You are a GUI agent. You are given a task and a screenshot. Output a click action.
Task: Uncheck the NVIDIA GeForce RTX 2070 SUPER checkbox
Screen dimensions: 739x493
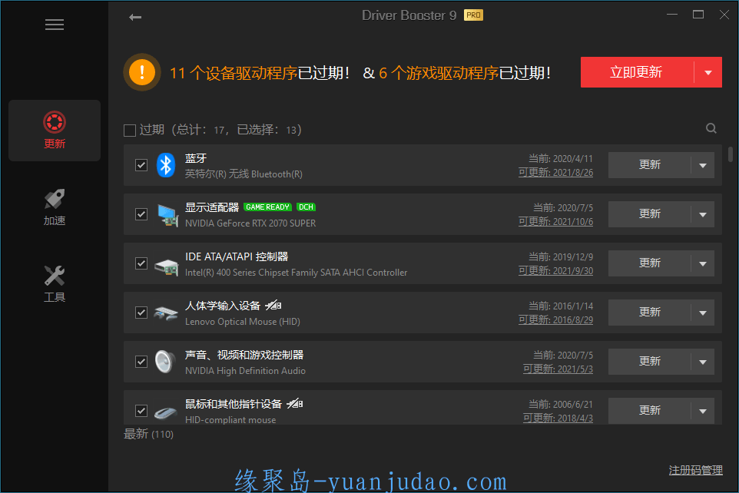[x=141, y=214]
